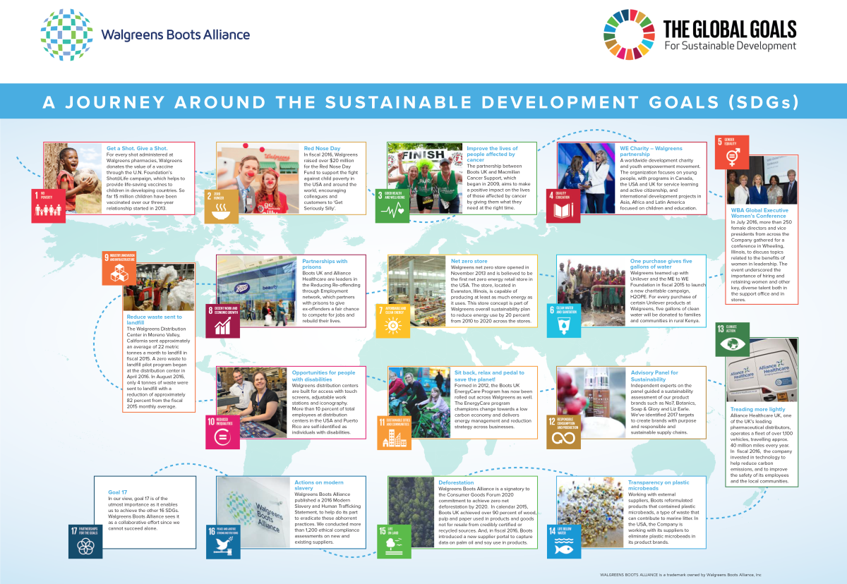This screenshot has height=584, width=847.
Task: Click the 'Net zero store' heading
Action: [x=469, y=261]
